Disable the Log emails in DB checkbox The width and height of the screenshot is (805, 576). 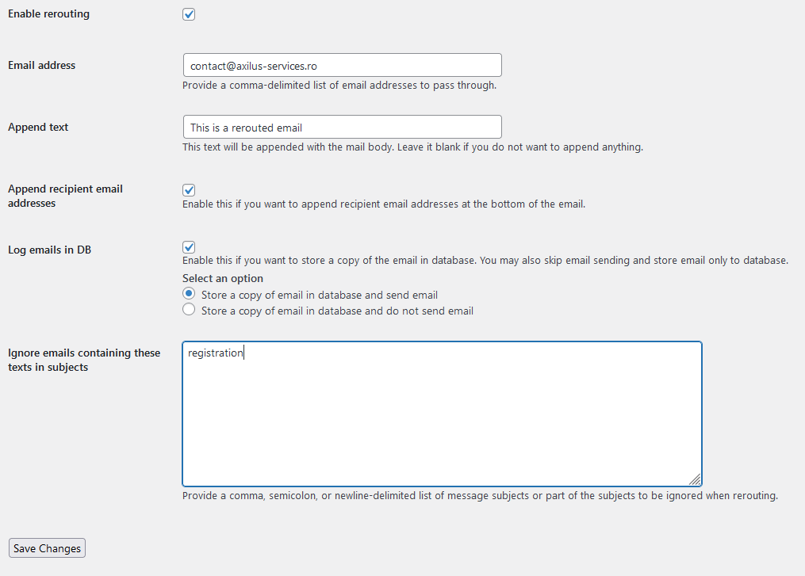(x=189, y=246)
